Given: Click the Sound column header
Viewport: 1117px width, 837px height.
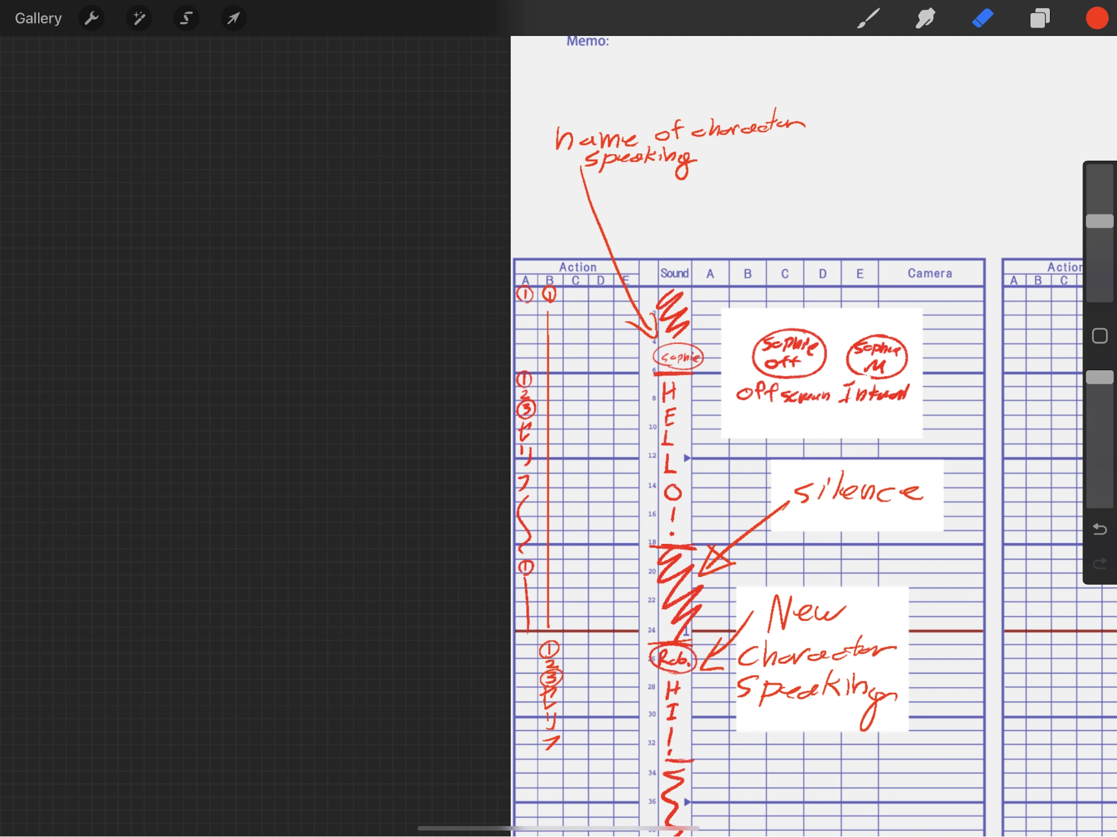Looking at the screenshot, I should [674, 273].
